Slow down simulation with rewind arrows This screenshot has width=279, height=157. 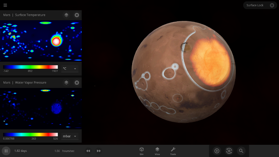[x=88, y=151]
